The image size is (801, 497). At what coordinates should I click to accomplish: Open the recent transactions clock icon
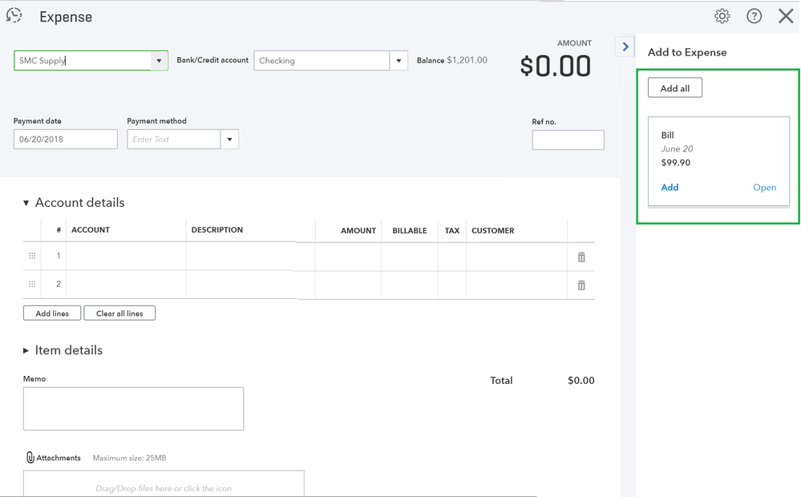coord(14,15)
